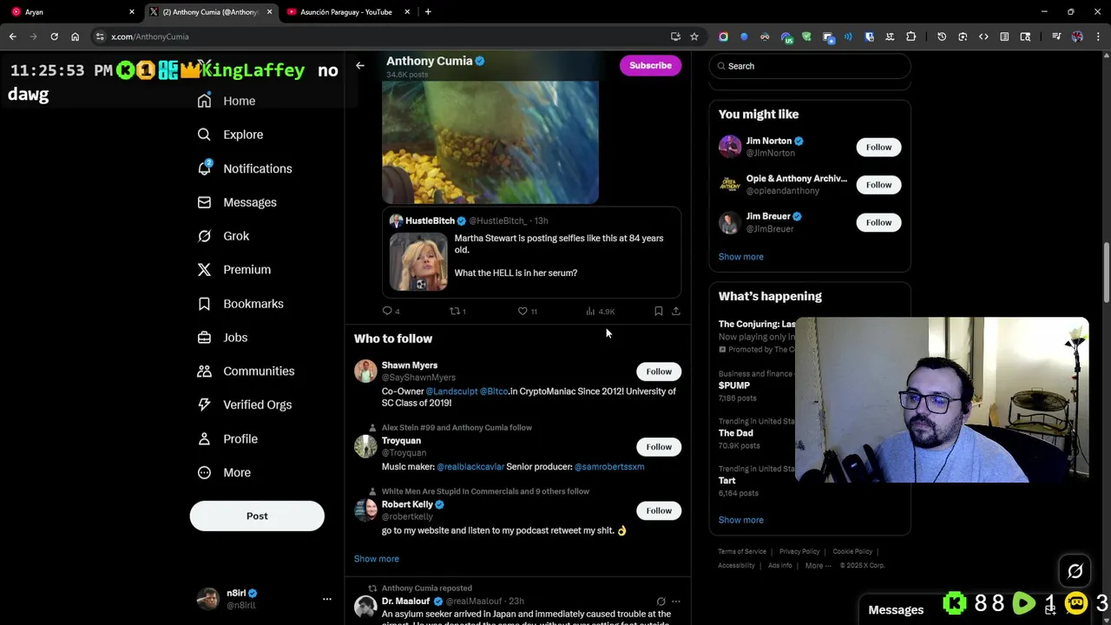This screenshot has height=625, width=1111.
Task: Follow Jim Norton
Action: tap(878, 147)
